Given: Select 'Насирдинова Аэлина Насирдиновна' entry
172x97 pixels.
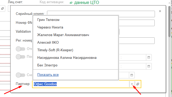Looking at the screenshot, I should 76,58.
